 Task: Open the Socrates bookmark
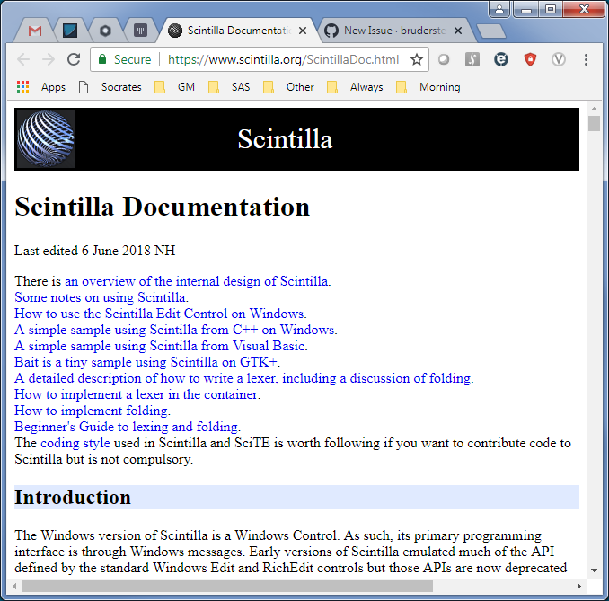110,87
